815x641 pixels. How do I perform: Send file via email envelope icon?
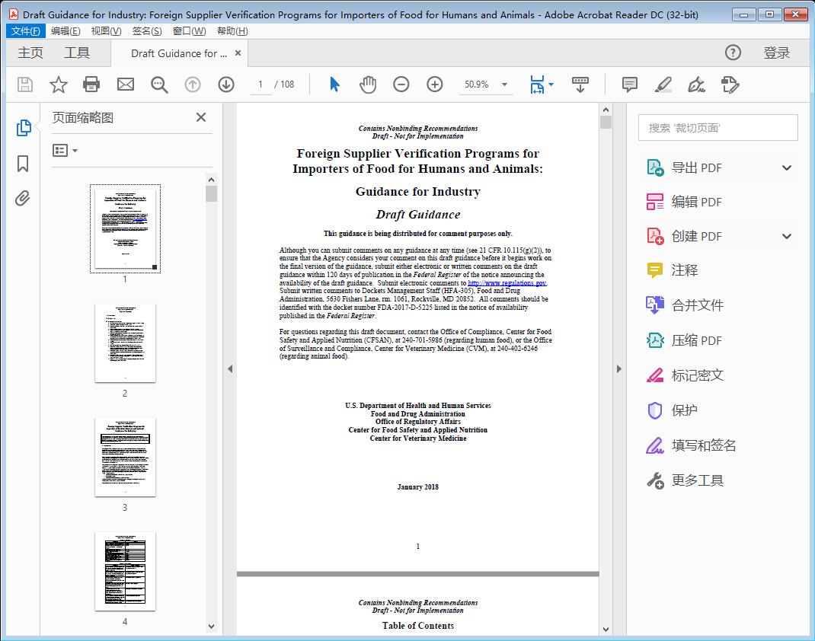coord(125,85)
